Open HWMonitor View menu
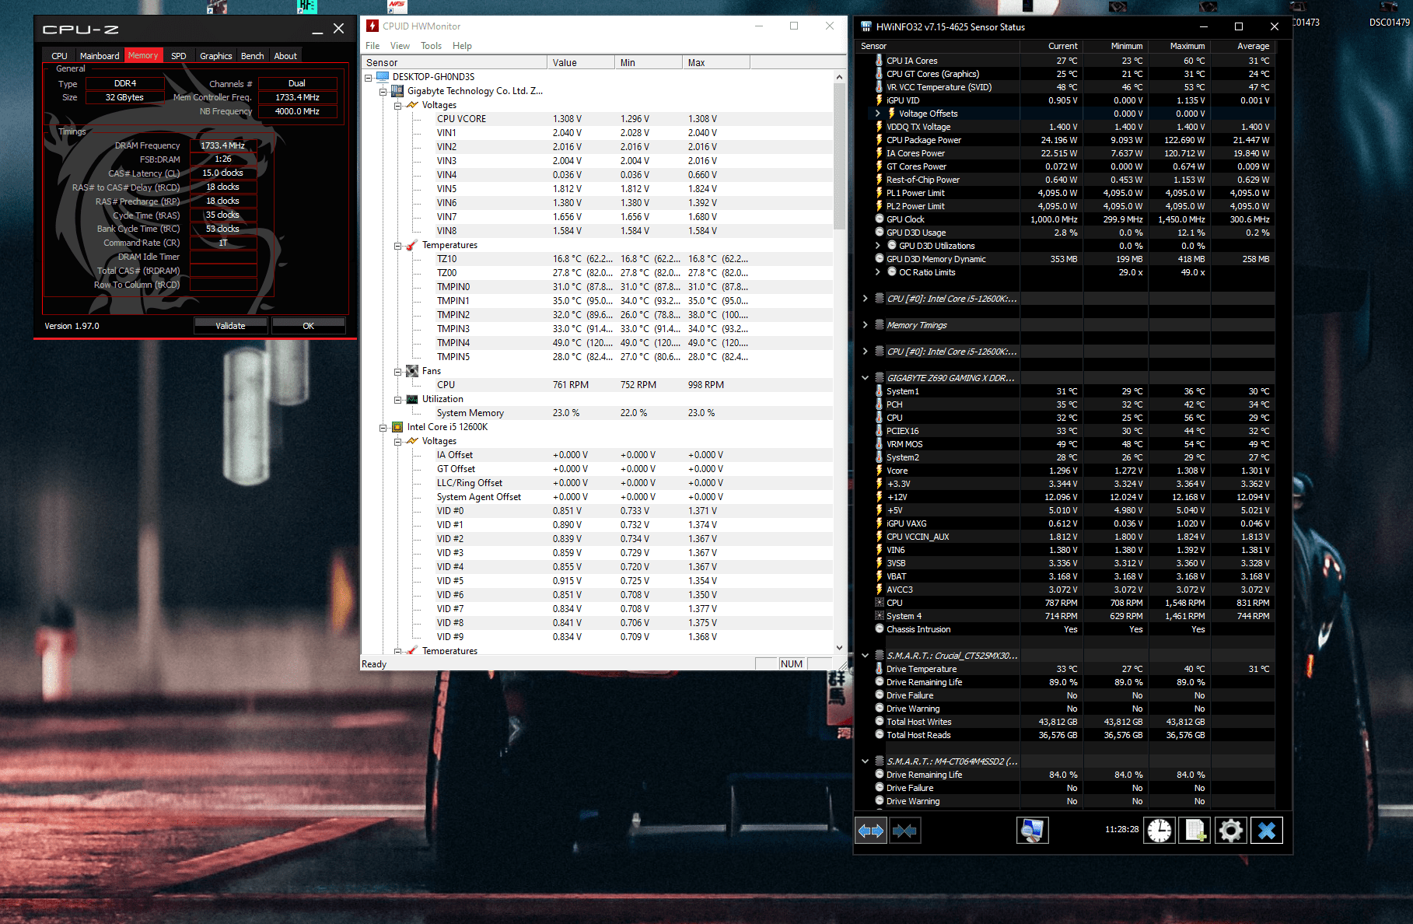 coord(400,46)
